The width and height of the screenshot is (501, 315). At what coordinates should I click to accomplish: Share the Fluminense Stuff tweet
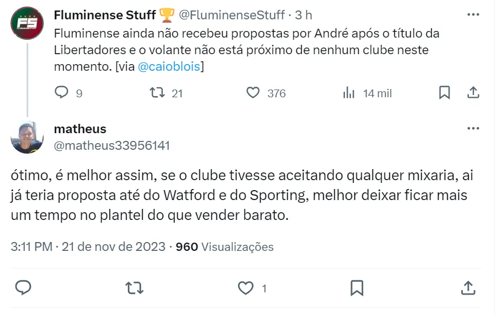pos(473,93)
